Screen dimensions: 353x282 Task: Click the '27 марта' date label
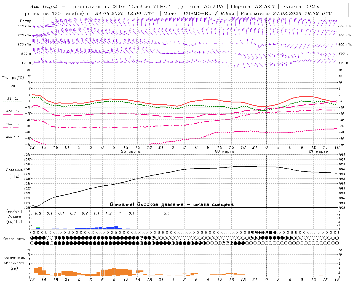click(318, 151)
